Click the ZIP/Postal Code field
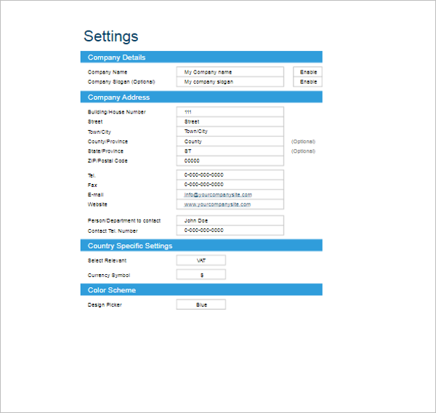 pyautogui.click(x=230, y=161)
